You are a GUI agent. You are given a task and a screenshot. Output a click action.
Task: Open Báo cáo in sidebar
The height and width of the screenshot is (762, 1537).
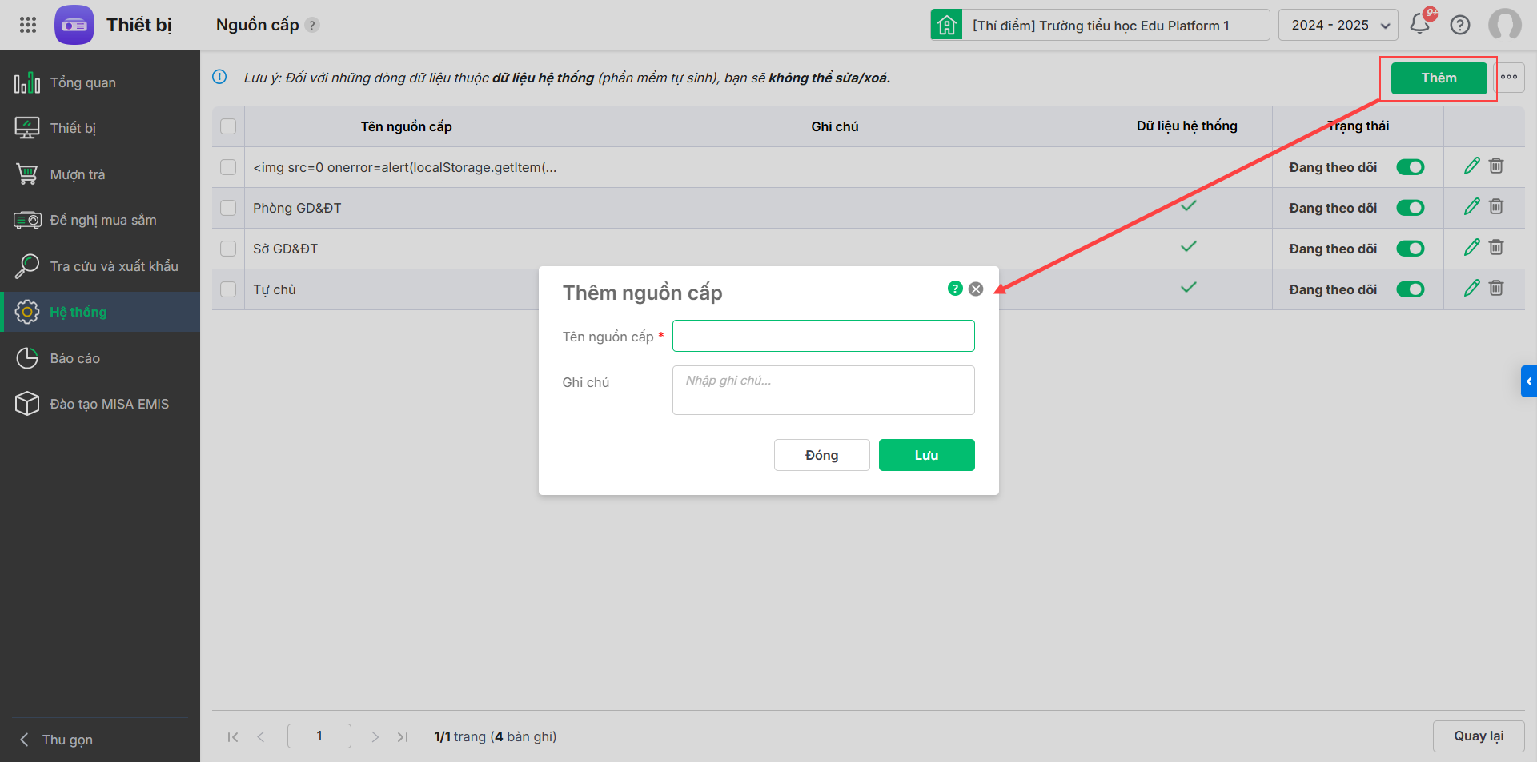[100, 358]
